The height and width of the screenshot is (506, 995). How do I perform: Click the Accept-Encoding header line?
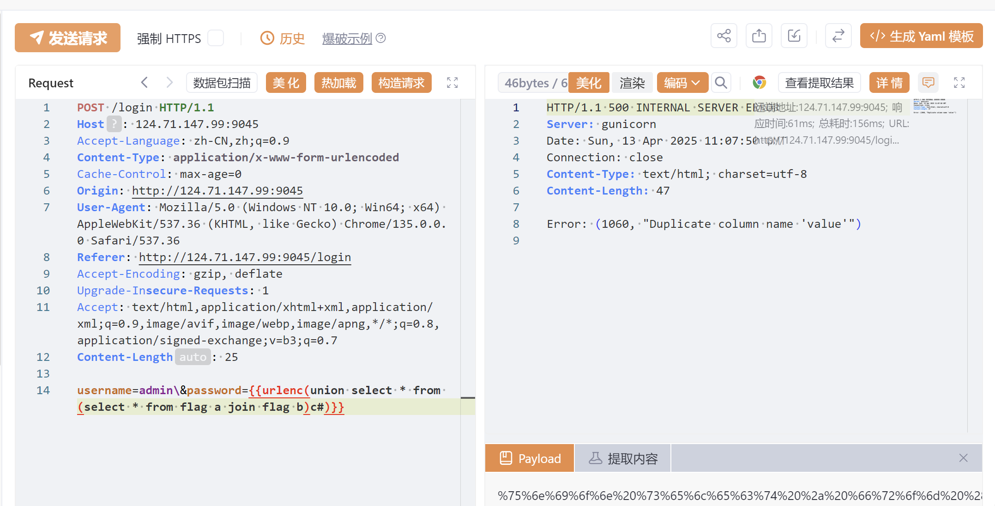[180, 274]
